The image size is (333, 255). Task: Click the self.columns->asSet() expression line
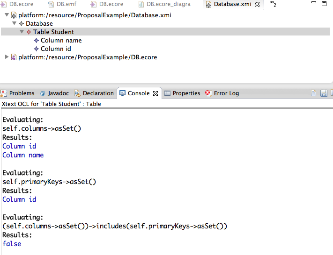tap(42, 128)
